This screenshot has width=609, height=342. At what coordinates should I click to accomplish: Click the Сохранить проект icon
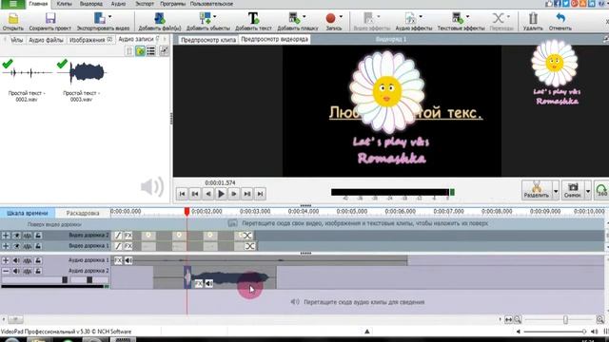pyautogui.click(x=50, y=18)
